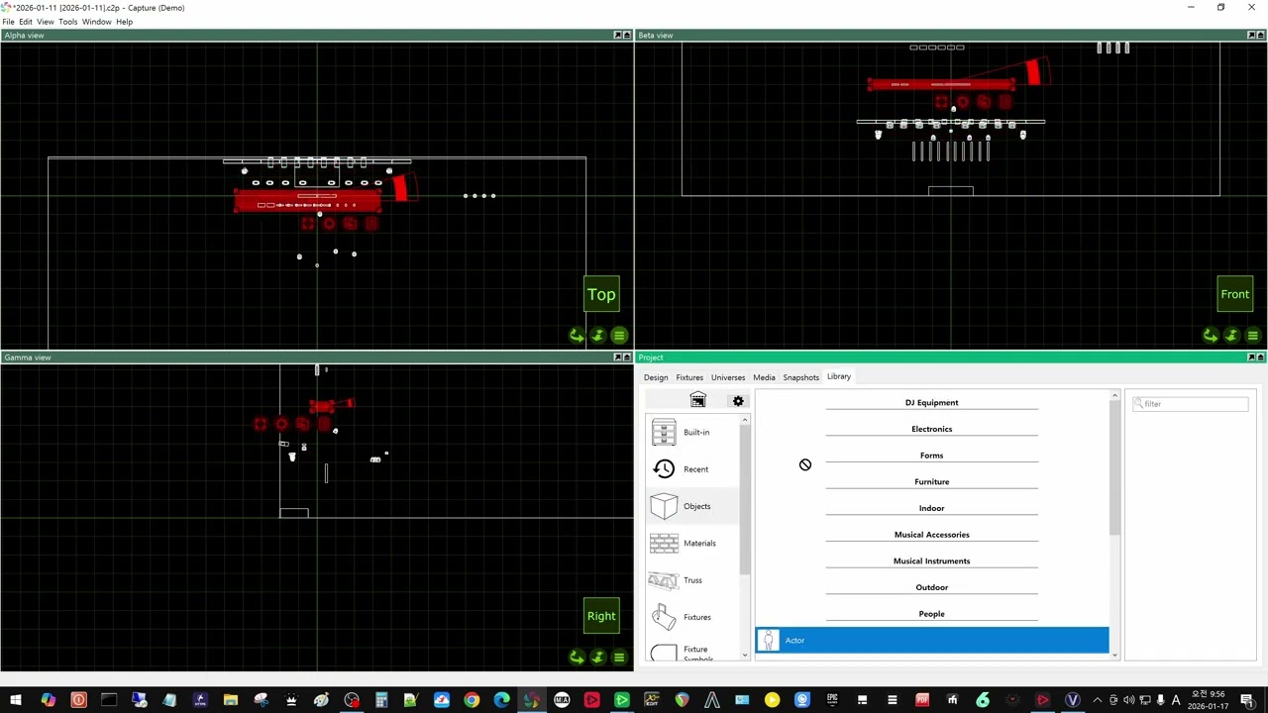Maximize the Gamma view panel
1268x713 pixels.
point(627,356)
